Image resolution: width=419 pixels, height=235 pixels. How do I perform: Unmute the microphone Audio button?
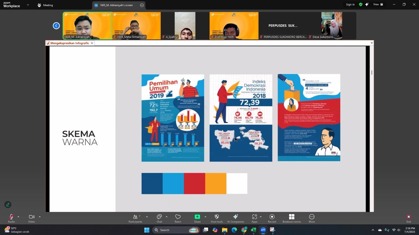(11, 218)
